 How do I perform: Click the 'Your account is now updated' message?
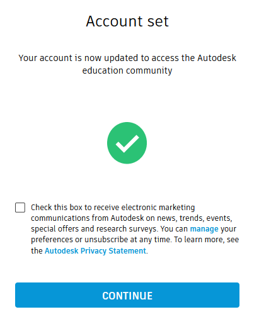click(127, 64)
